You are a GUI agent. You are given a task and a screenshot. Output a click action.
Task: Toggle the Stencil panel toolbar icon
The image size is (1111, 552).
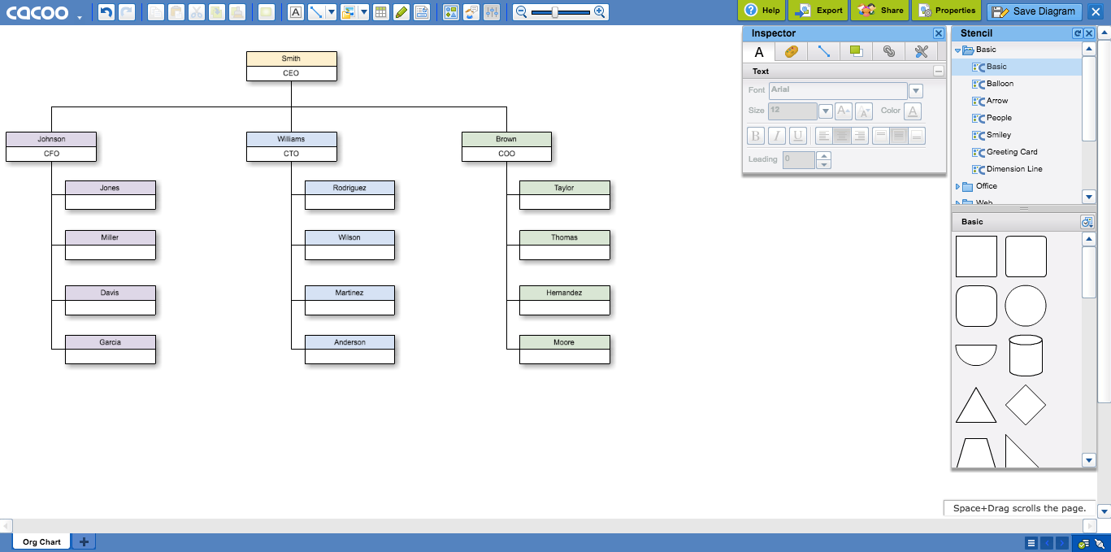[451, 12]
